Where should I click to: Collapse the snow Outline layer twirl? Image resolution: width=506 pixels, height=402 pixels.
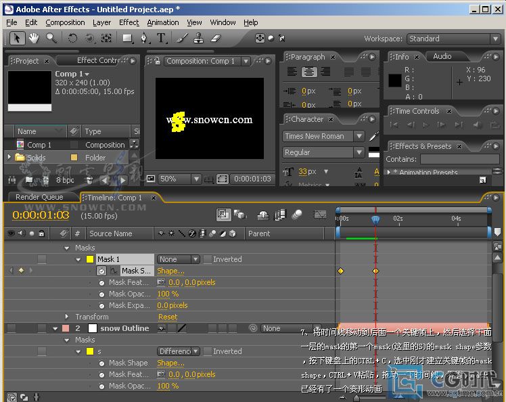[55, 329]
